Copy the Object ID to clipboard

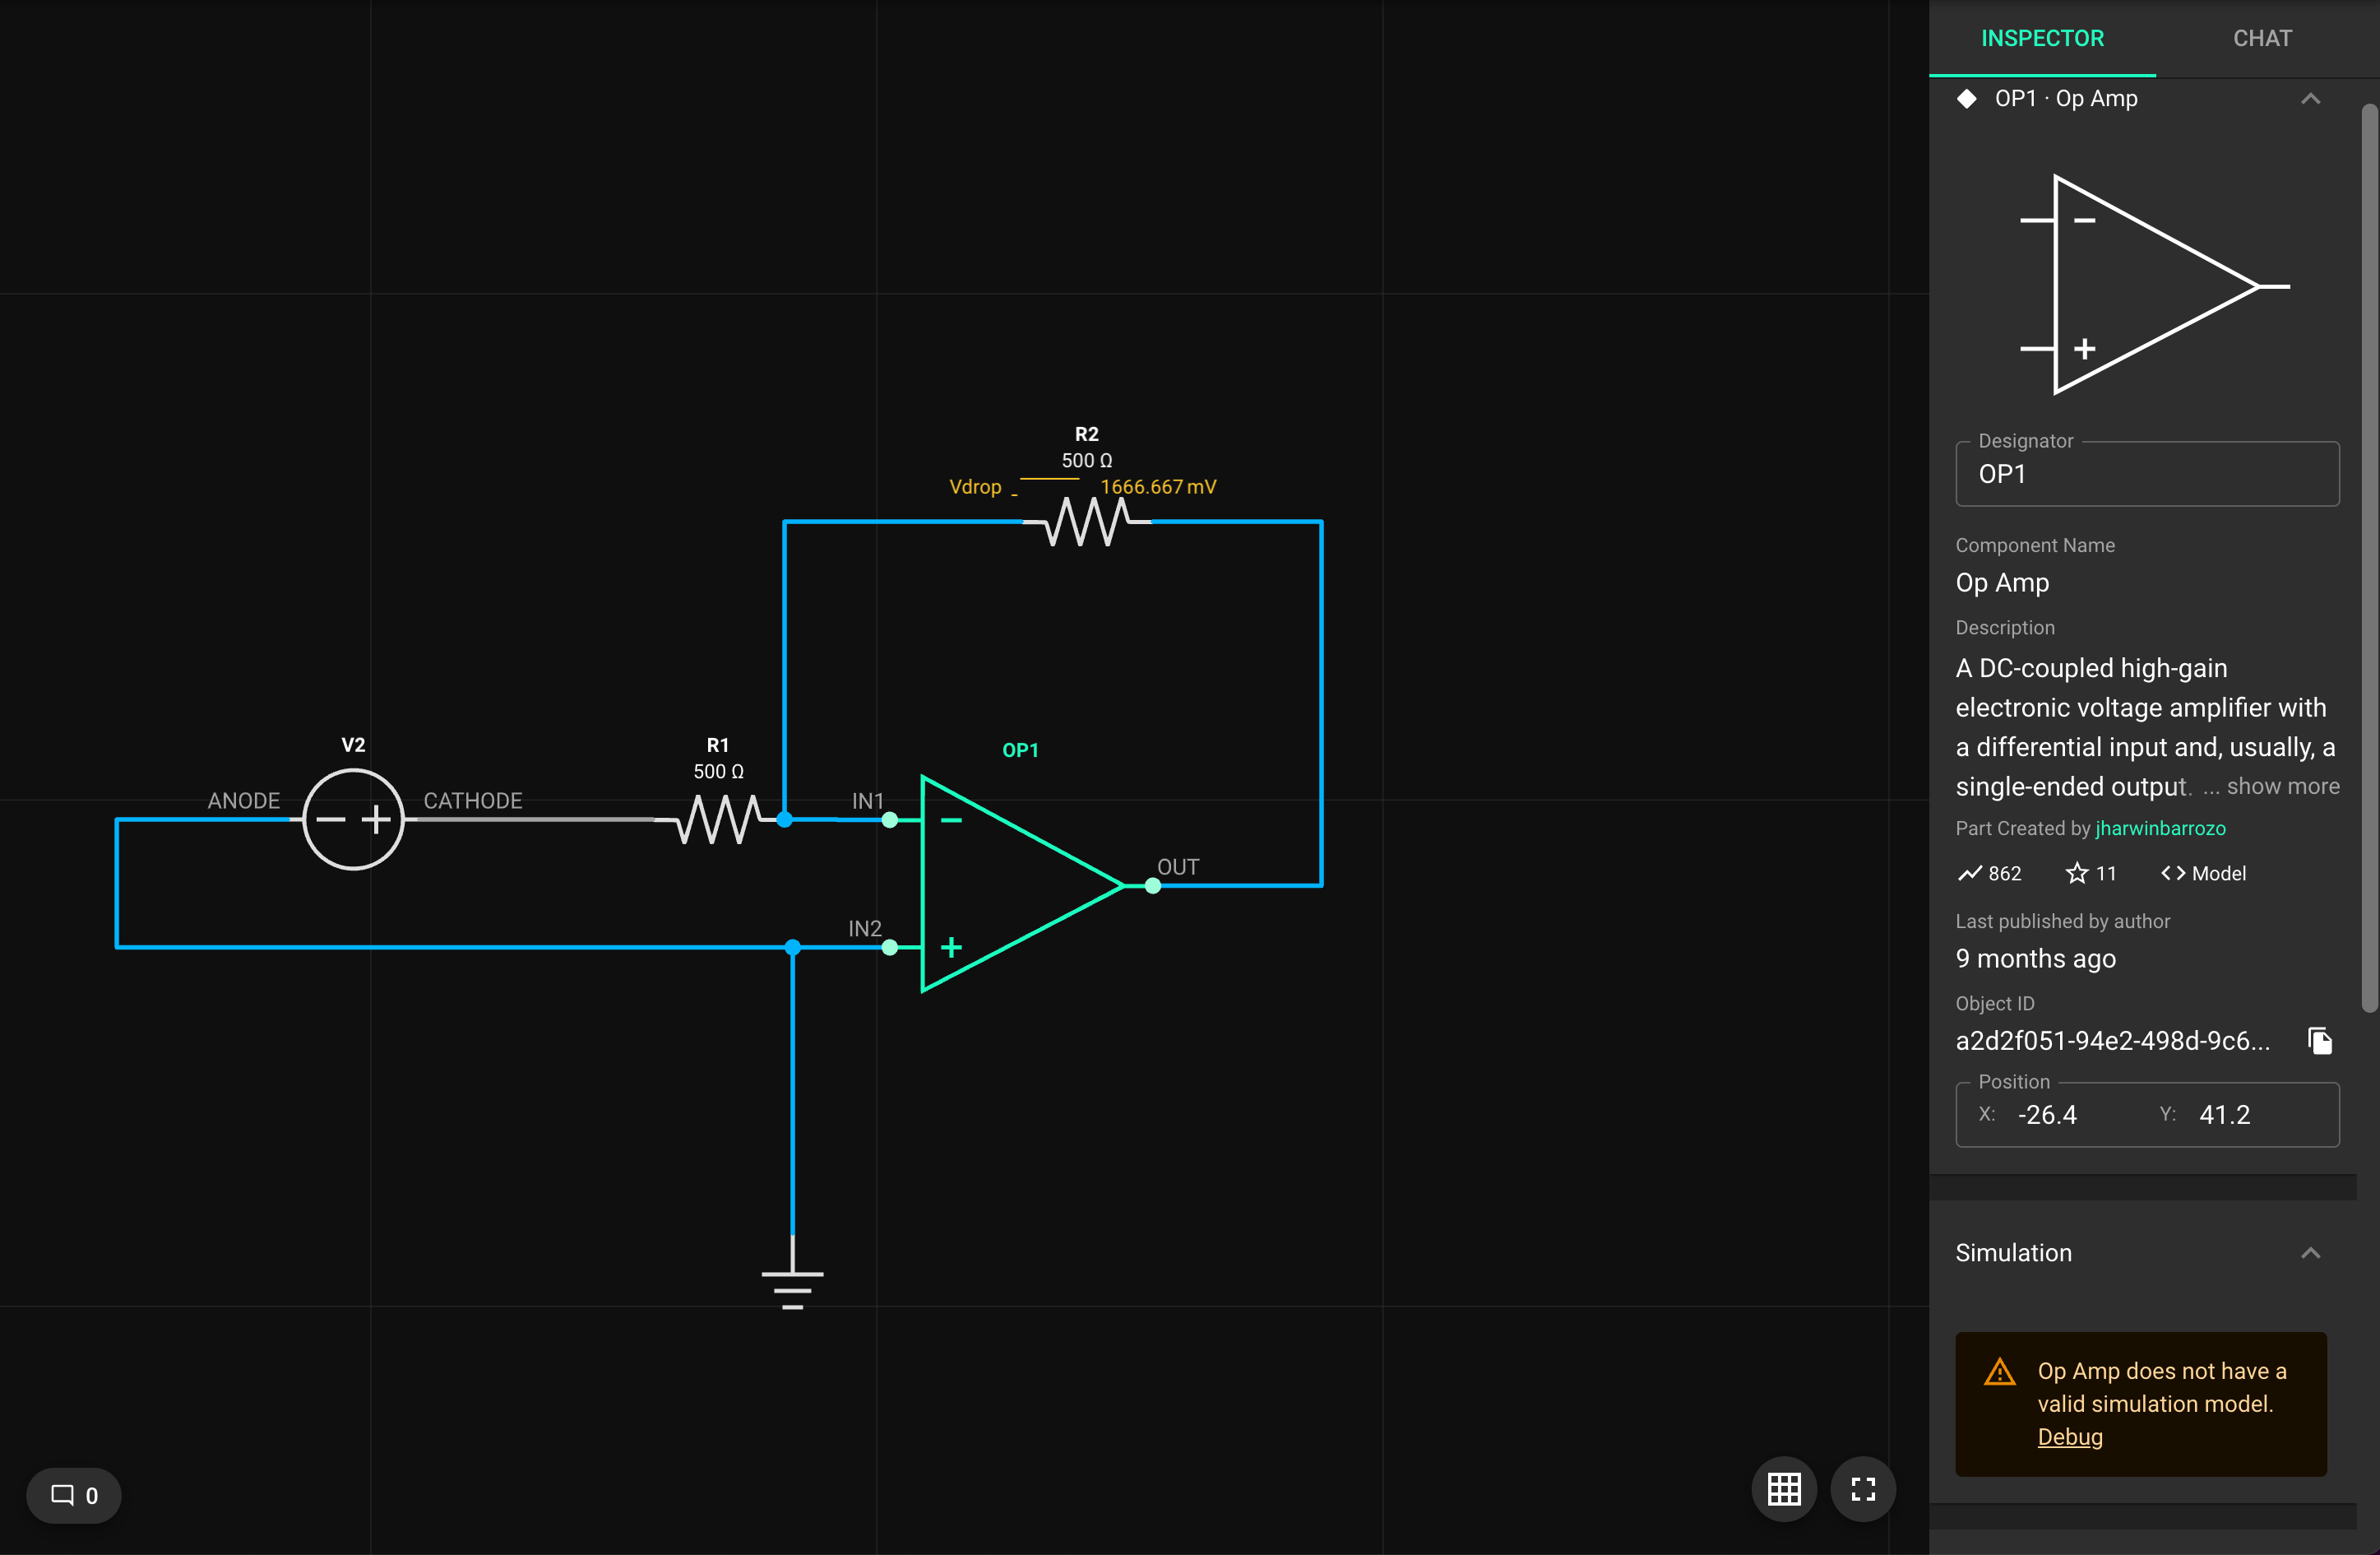click(2320, 1041)
